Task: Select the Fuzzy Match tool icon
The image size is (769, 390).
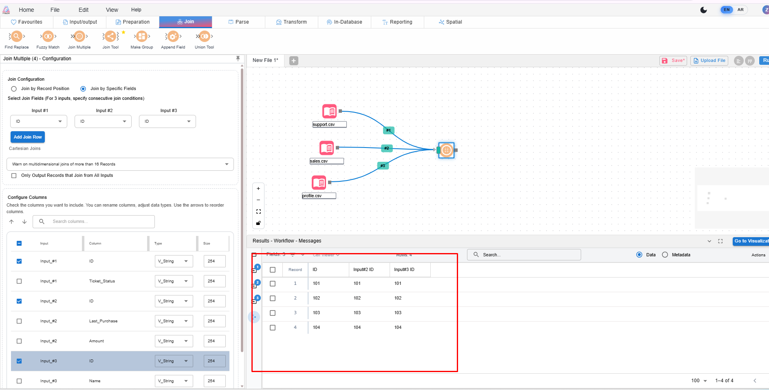Action: tap(48, 37)
